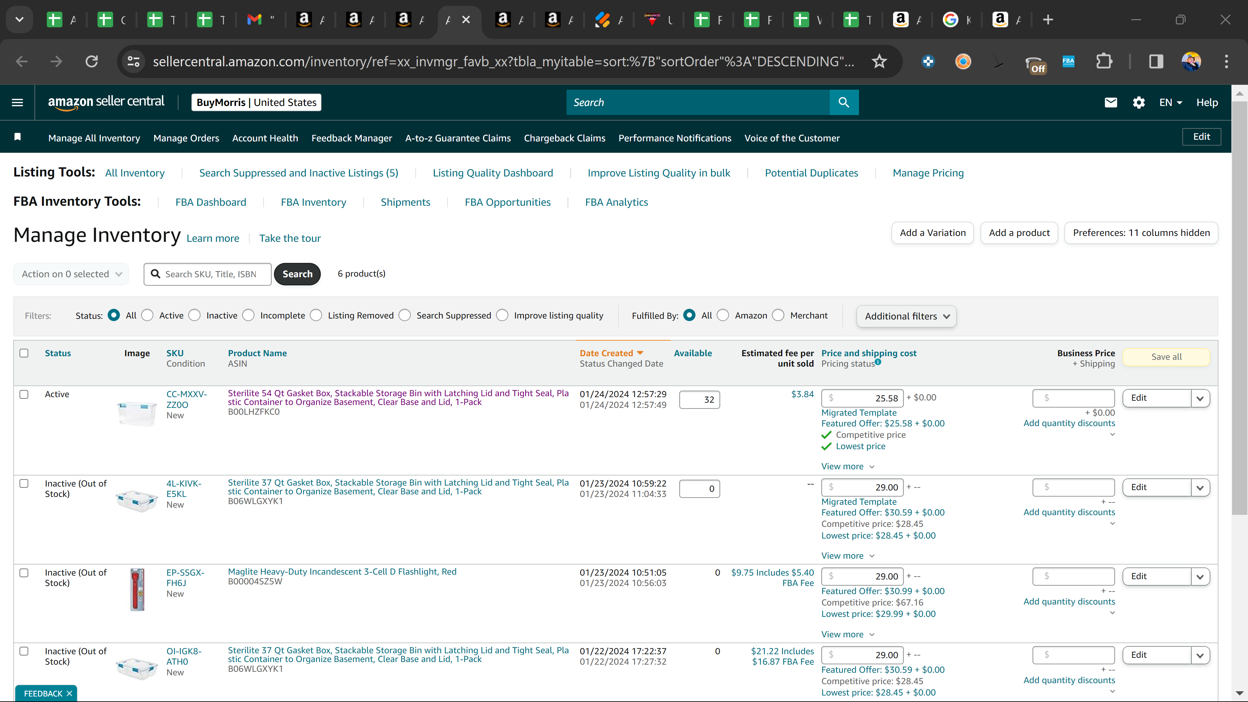
Task: Check the box for SKU CC-MXXV-ZZ0O row
Action: tap(24, 394)
